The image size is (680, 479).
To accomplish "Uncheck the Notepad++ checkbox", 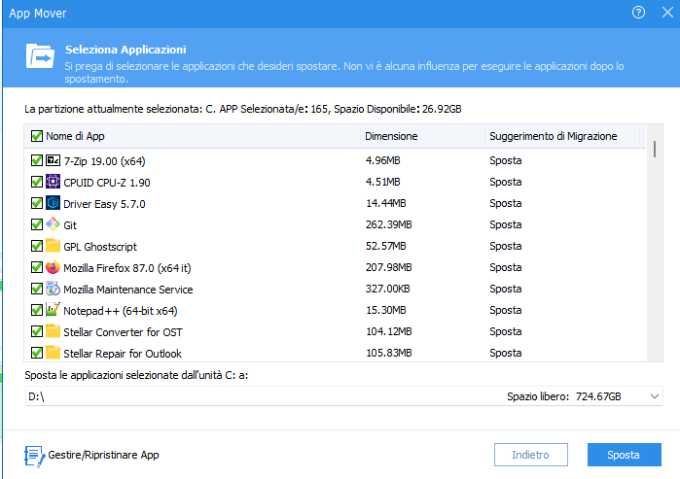I will coord(37,310).
